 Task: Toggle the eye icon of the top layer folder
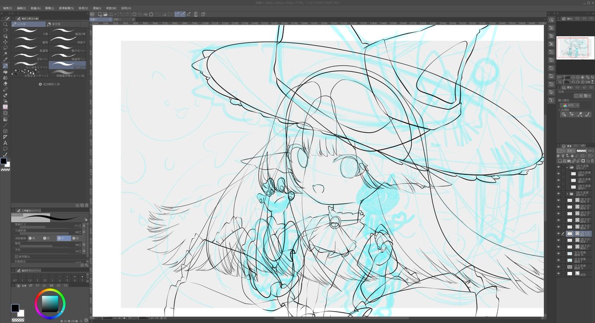pyautogui.click(x=558, y=167)
